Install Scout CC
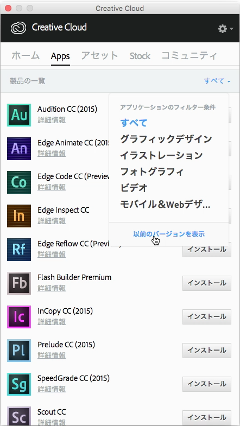This screenshot has width=240, height=426. (x=207, y=417)
